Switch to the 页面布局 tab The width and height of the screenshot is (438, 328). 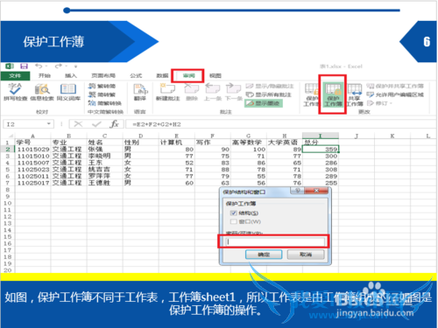click(103, 75)
